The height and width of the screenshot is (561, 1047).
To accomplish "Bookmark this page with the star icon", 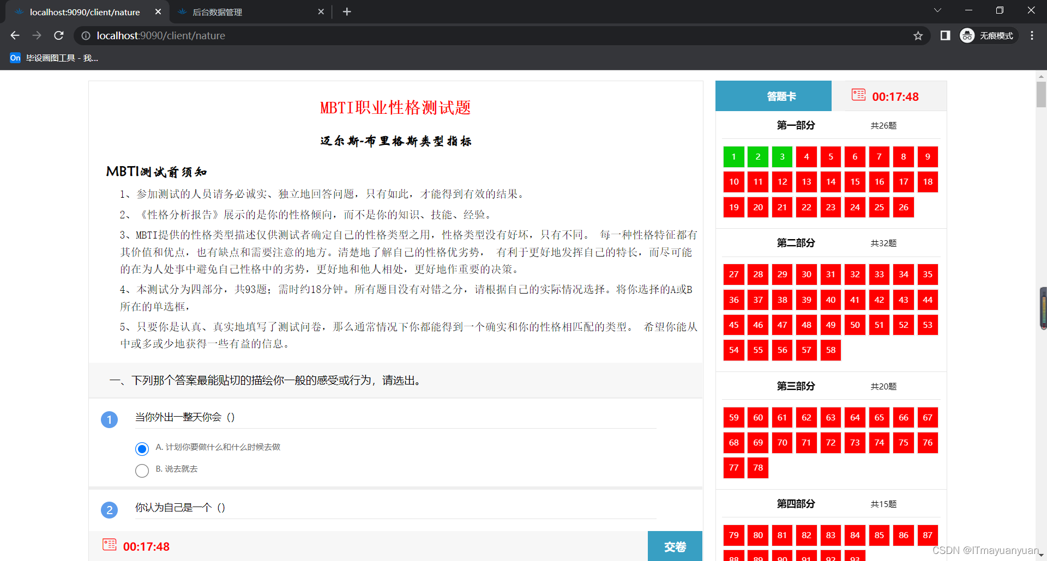I will coord(918,35).
